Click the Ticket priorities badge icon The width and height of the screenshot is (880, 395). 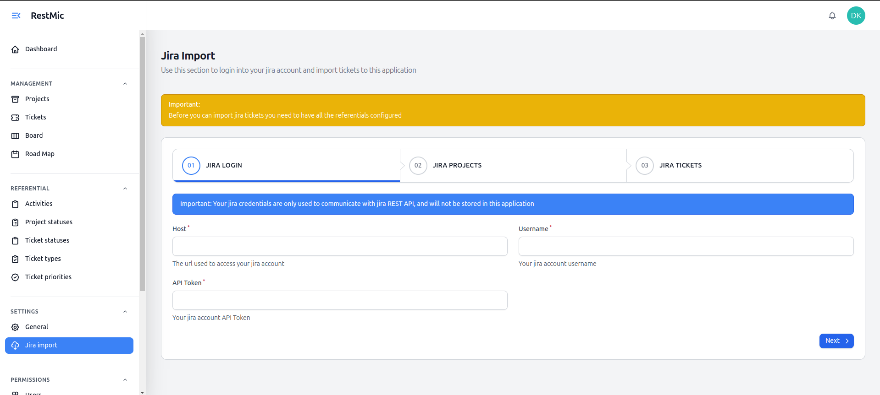click(x=15, y=277)
